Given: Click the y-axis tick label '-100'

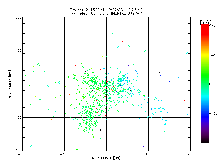Looking at the screenshot, I should click(17, 118).
